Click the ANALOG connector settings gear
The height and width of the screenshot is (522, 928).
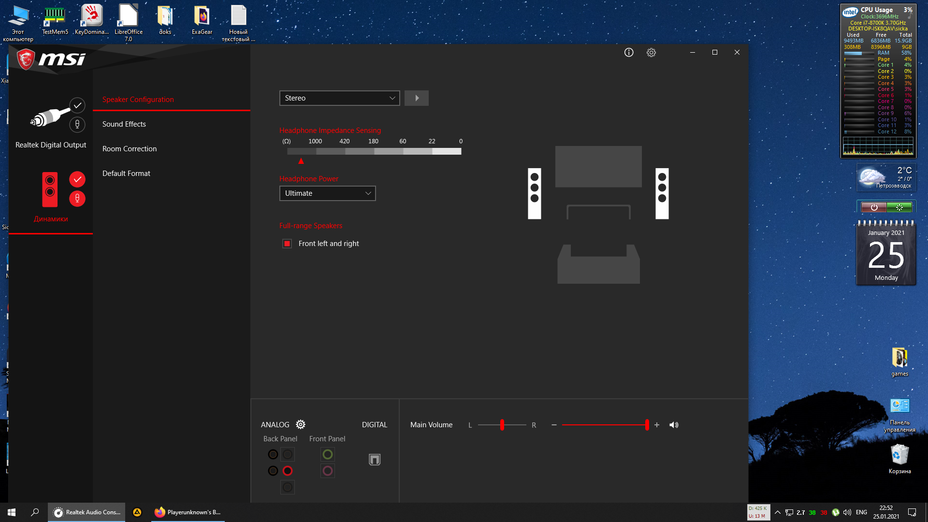click(x=301, y=424)
